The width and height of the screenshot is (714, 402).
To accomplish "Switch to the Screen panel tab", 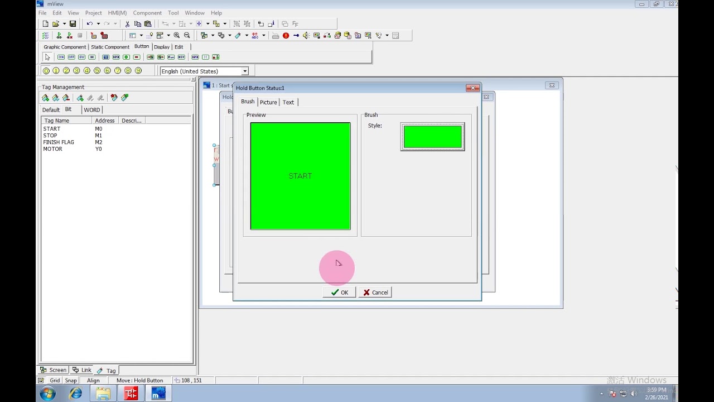I will (x=54, y=370).
